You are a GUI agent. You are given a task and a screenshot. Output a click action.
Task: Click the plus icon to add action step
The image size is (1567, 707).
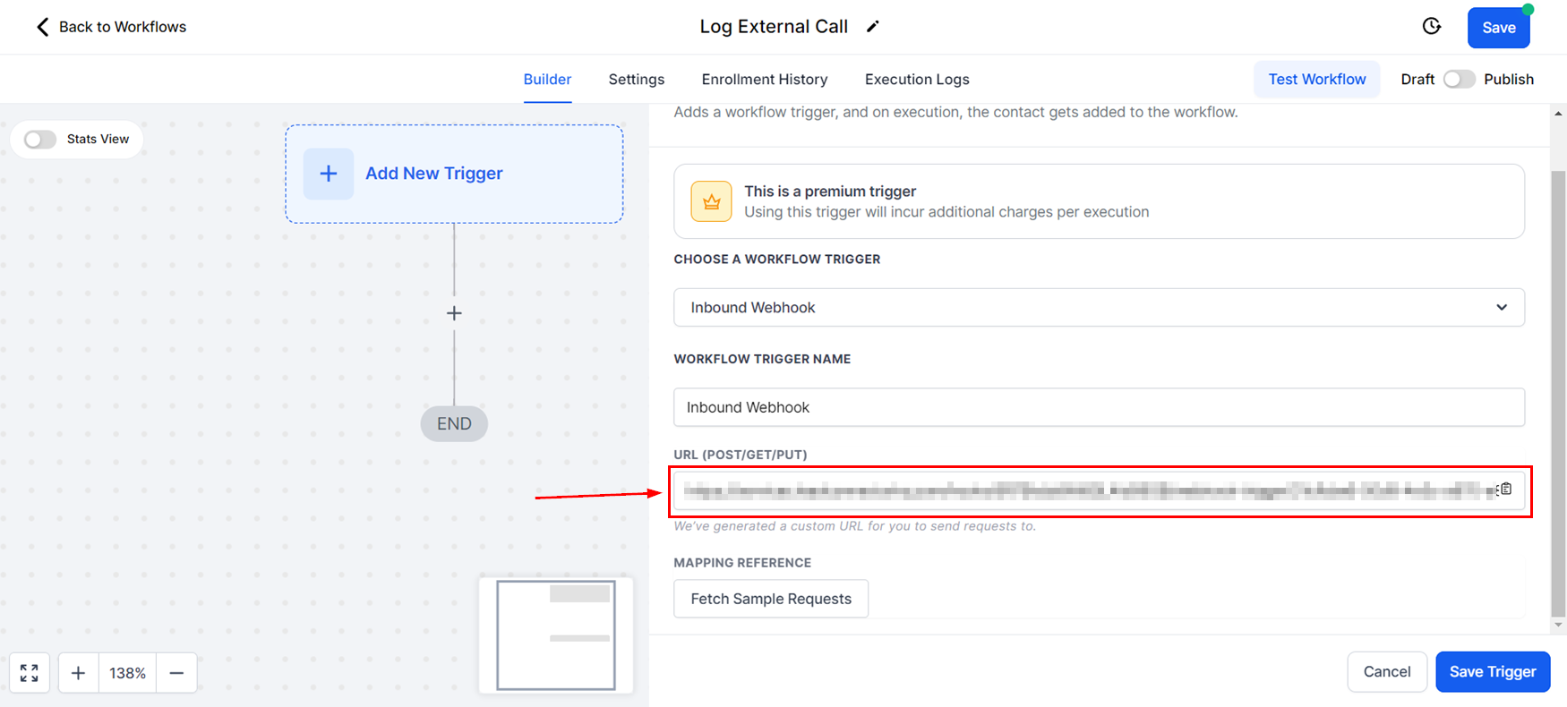tap(454, 313)
